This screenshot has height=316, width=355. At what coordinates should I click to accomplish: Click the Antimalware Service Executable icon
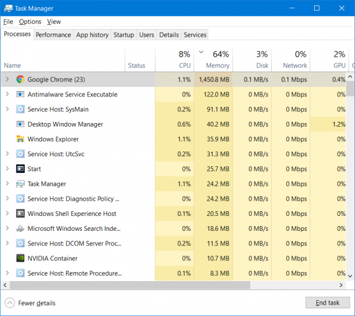coord(20,94)
